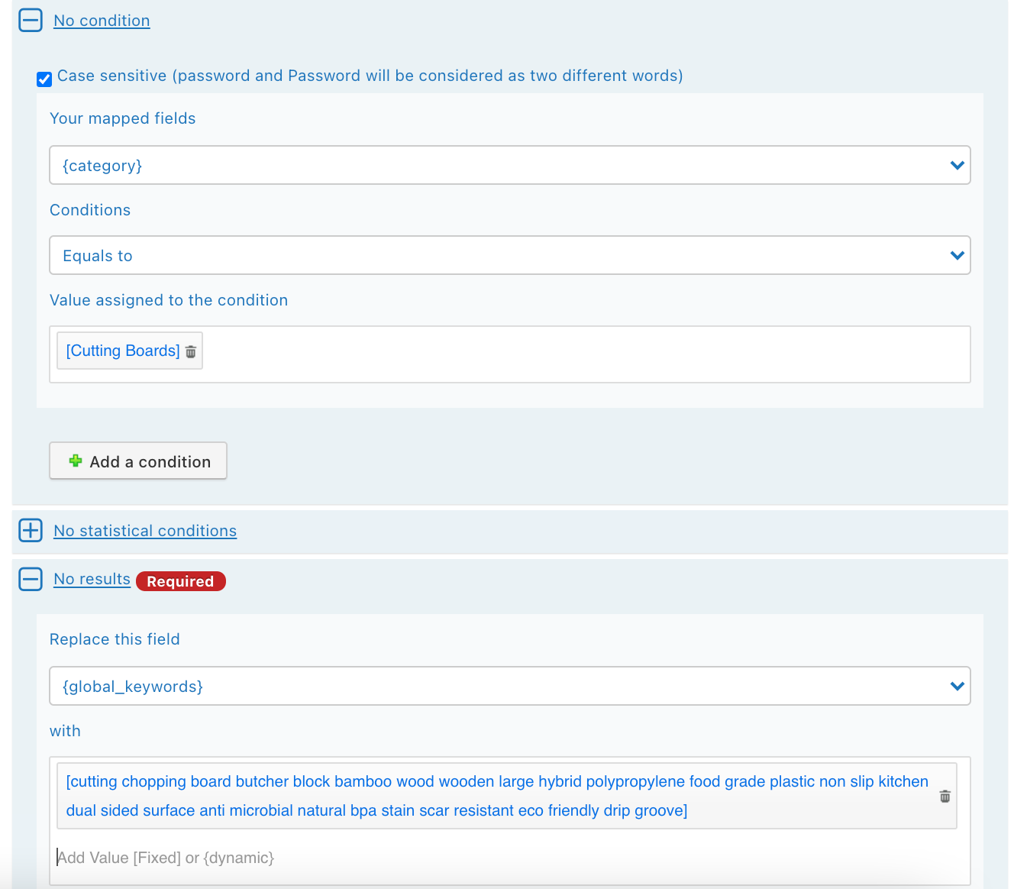Click the red Required badge
Image resolution: width=1014 pixels, height=889 pixels.
(x=181, y=581)
